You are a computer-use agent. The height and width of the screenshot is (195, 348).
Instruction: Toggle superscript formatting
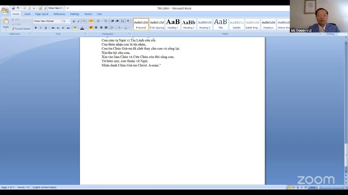click(x=63, y=28)
